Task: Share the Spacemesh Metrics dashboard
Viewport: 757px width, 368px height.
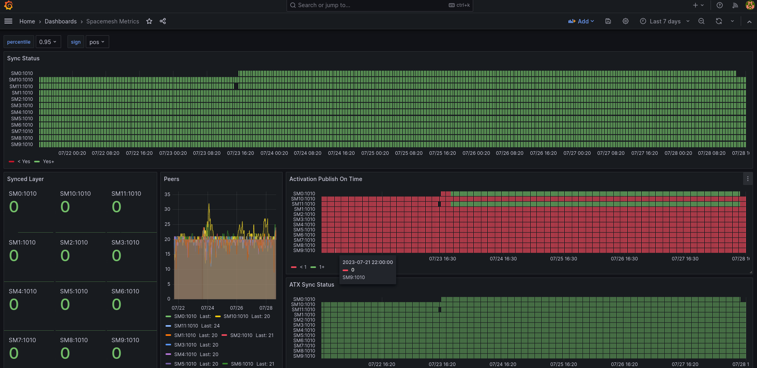Action: [162, 21]
